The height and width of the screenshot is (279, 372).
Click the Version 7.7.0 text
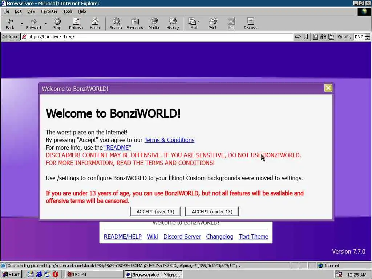click(x=348, y=251)
